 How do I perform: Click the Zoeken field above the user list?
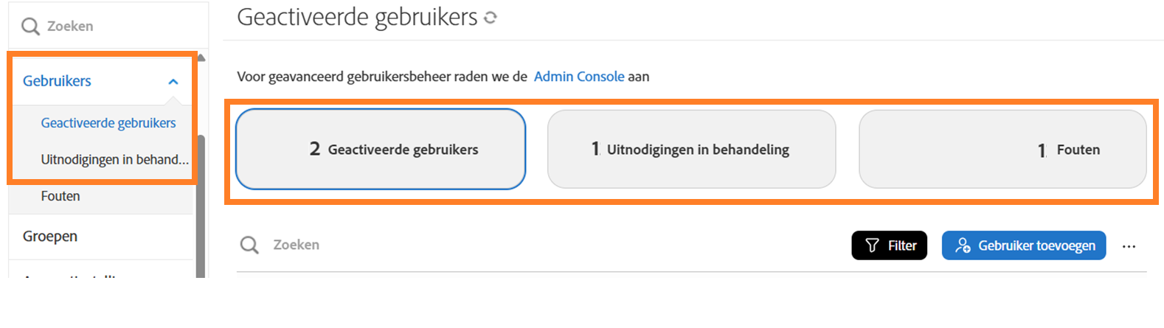pos(516,245)
